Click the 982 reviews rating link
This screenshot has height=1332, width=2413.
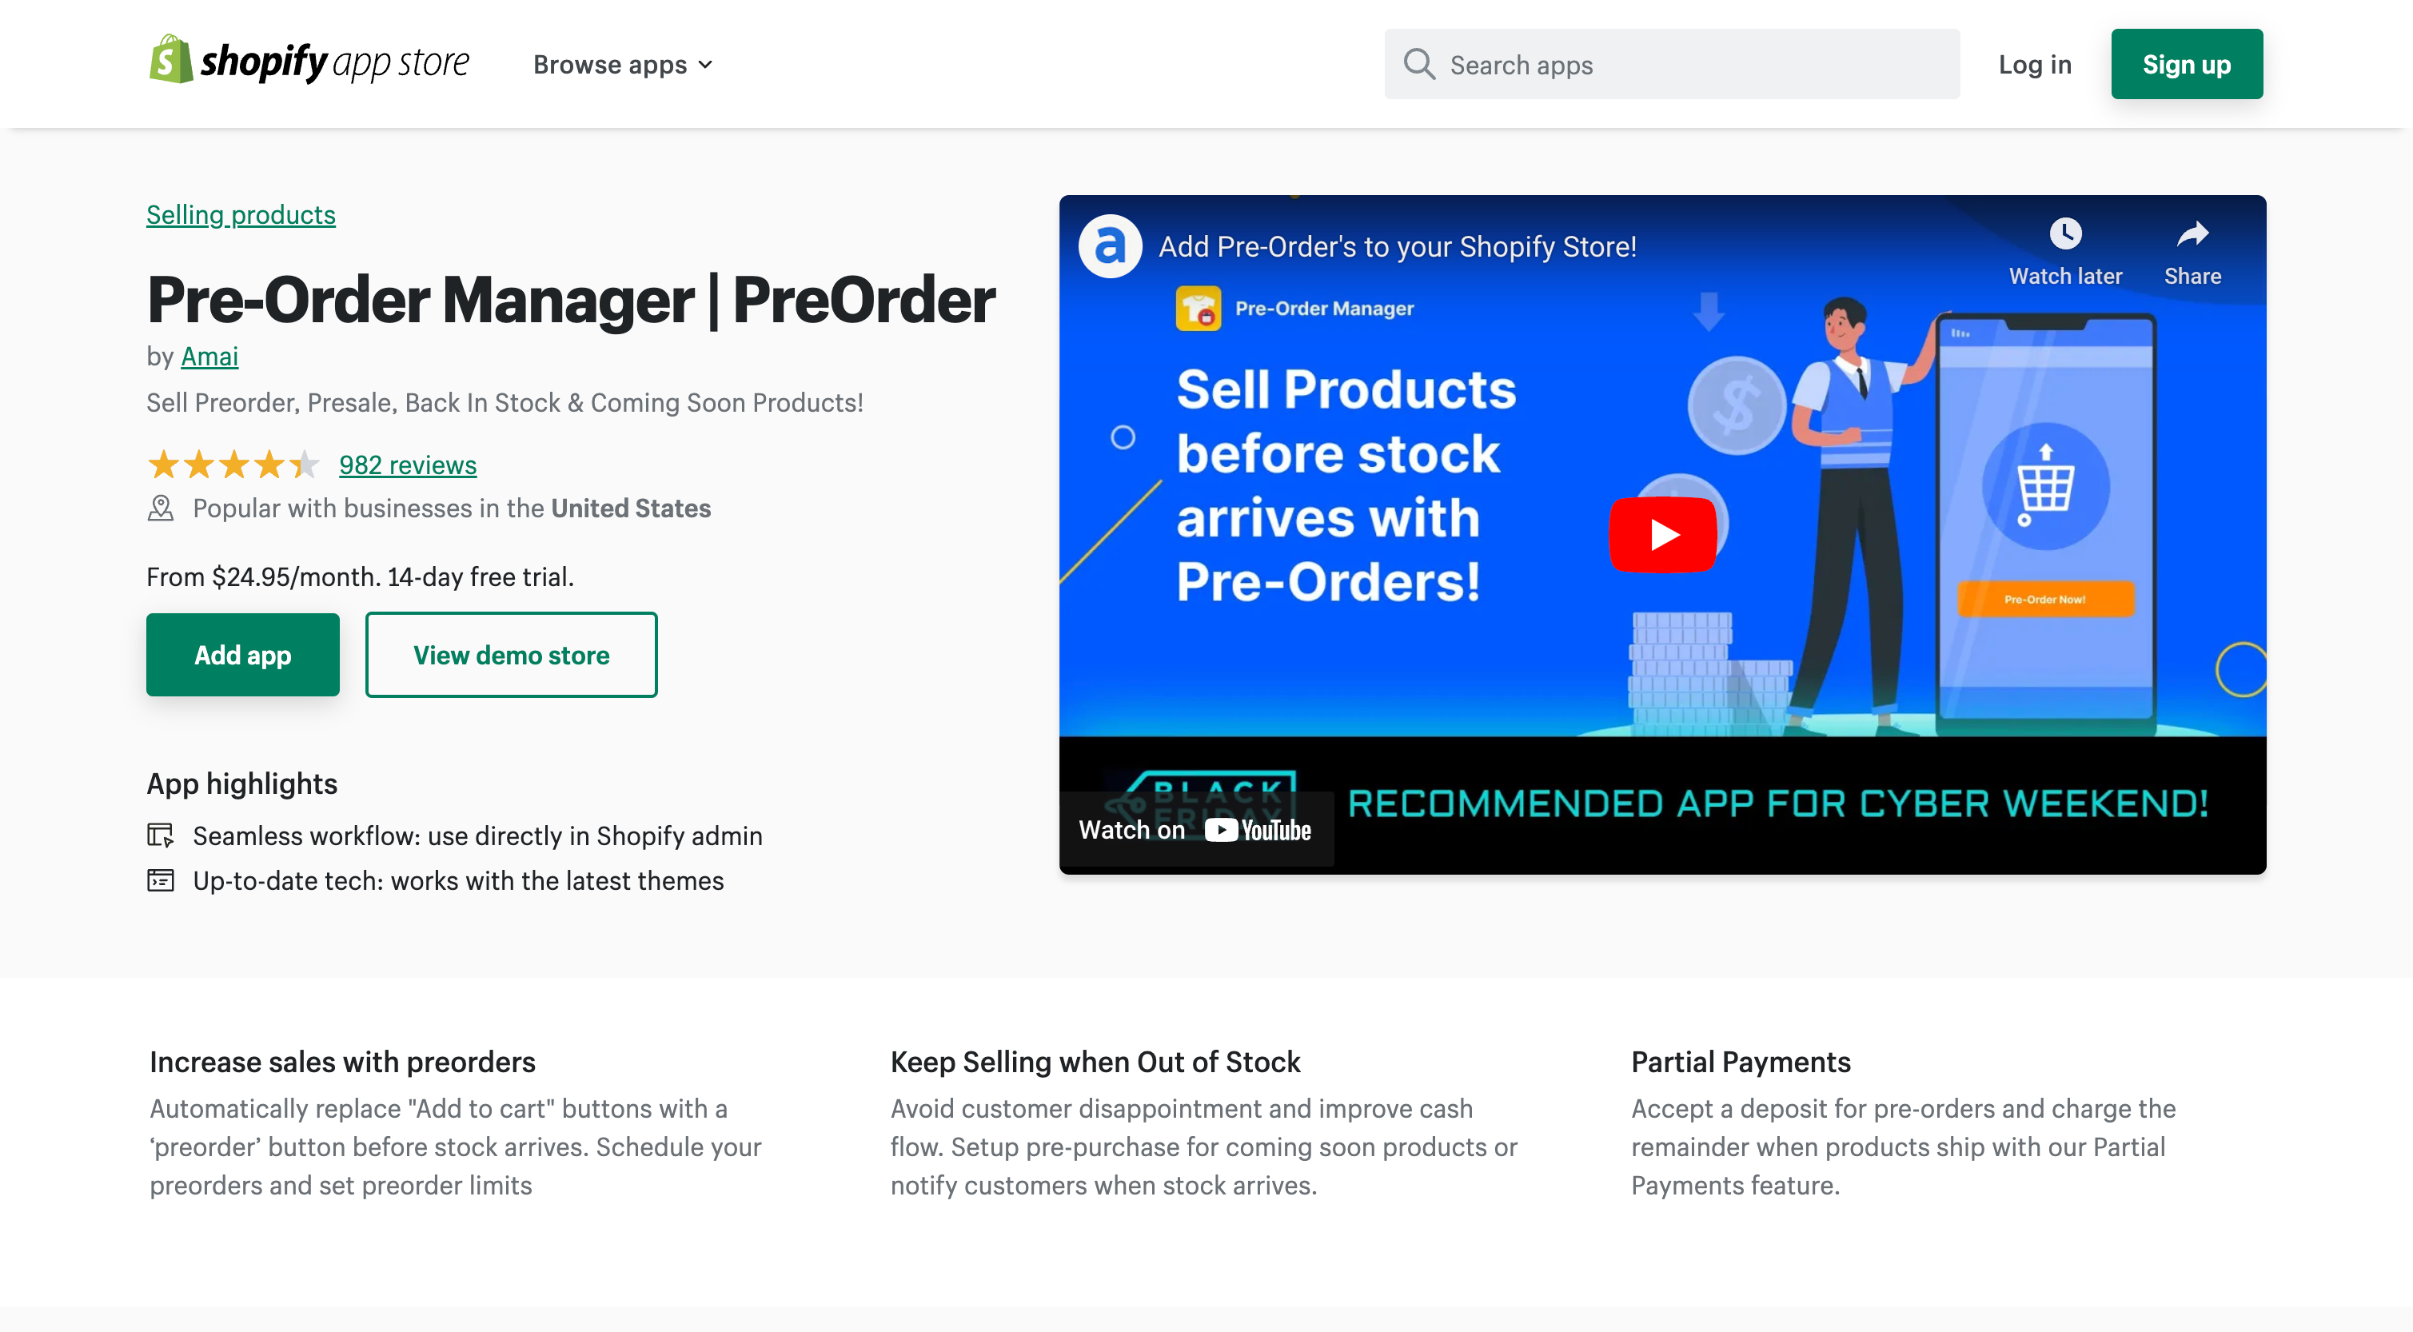407,463
